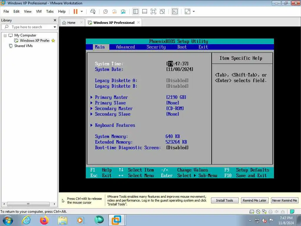Click the Install Tools button

tap(225, 200)
